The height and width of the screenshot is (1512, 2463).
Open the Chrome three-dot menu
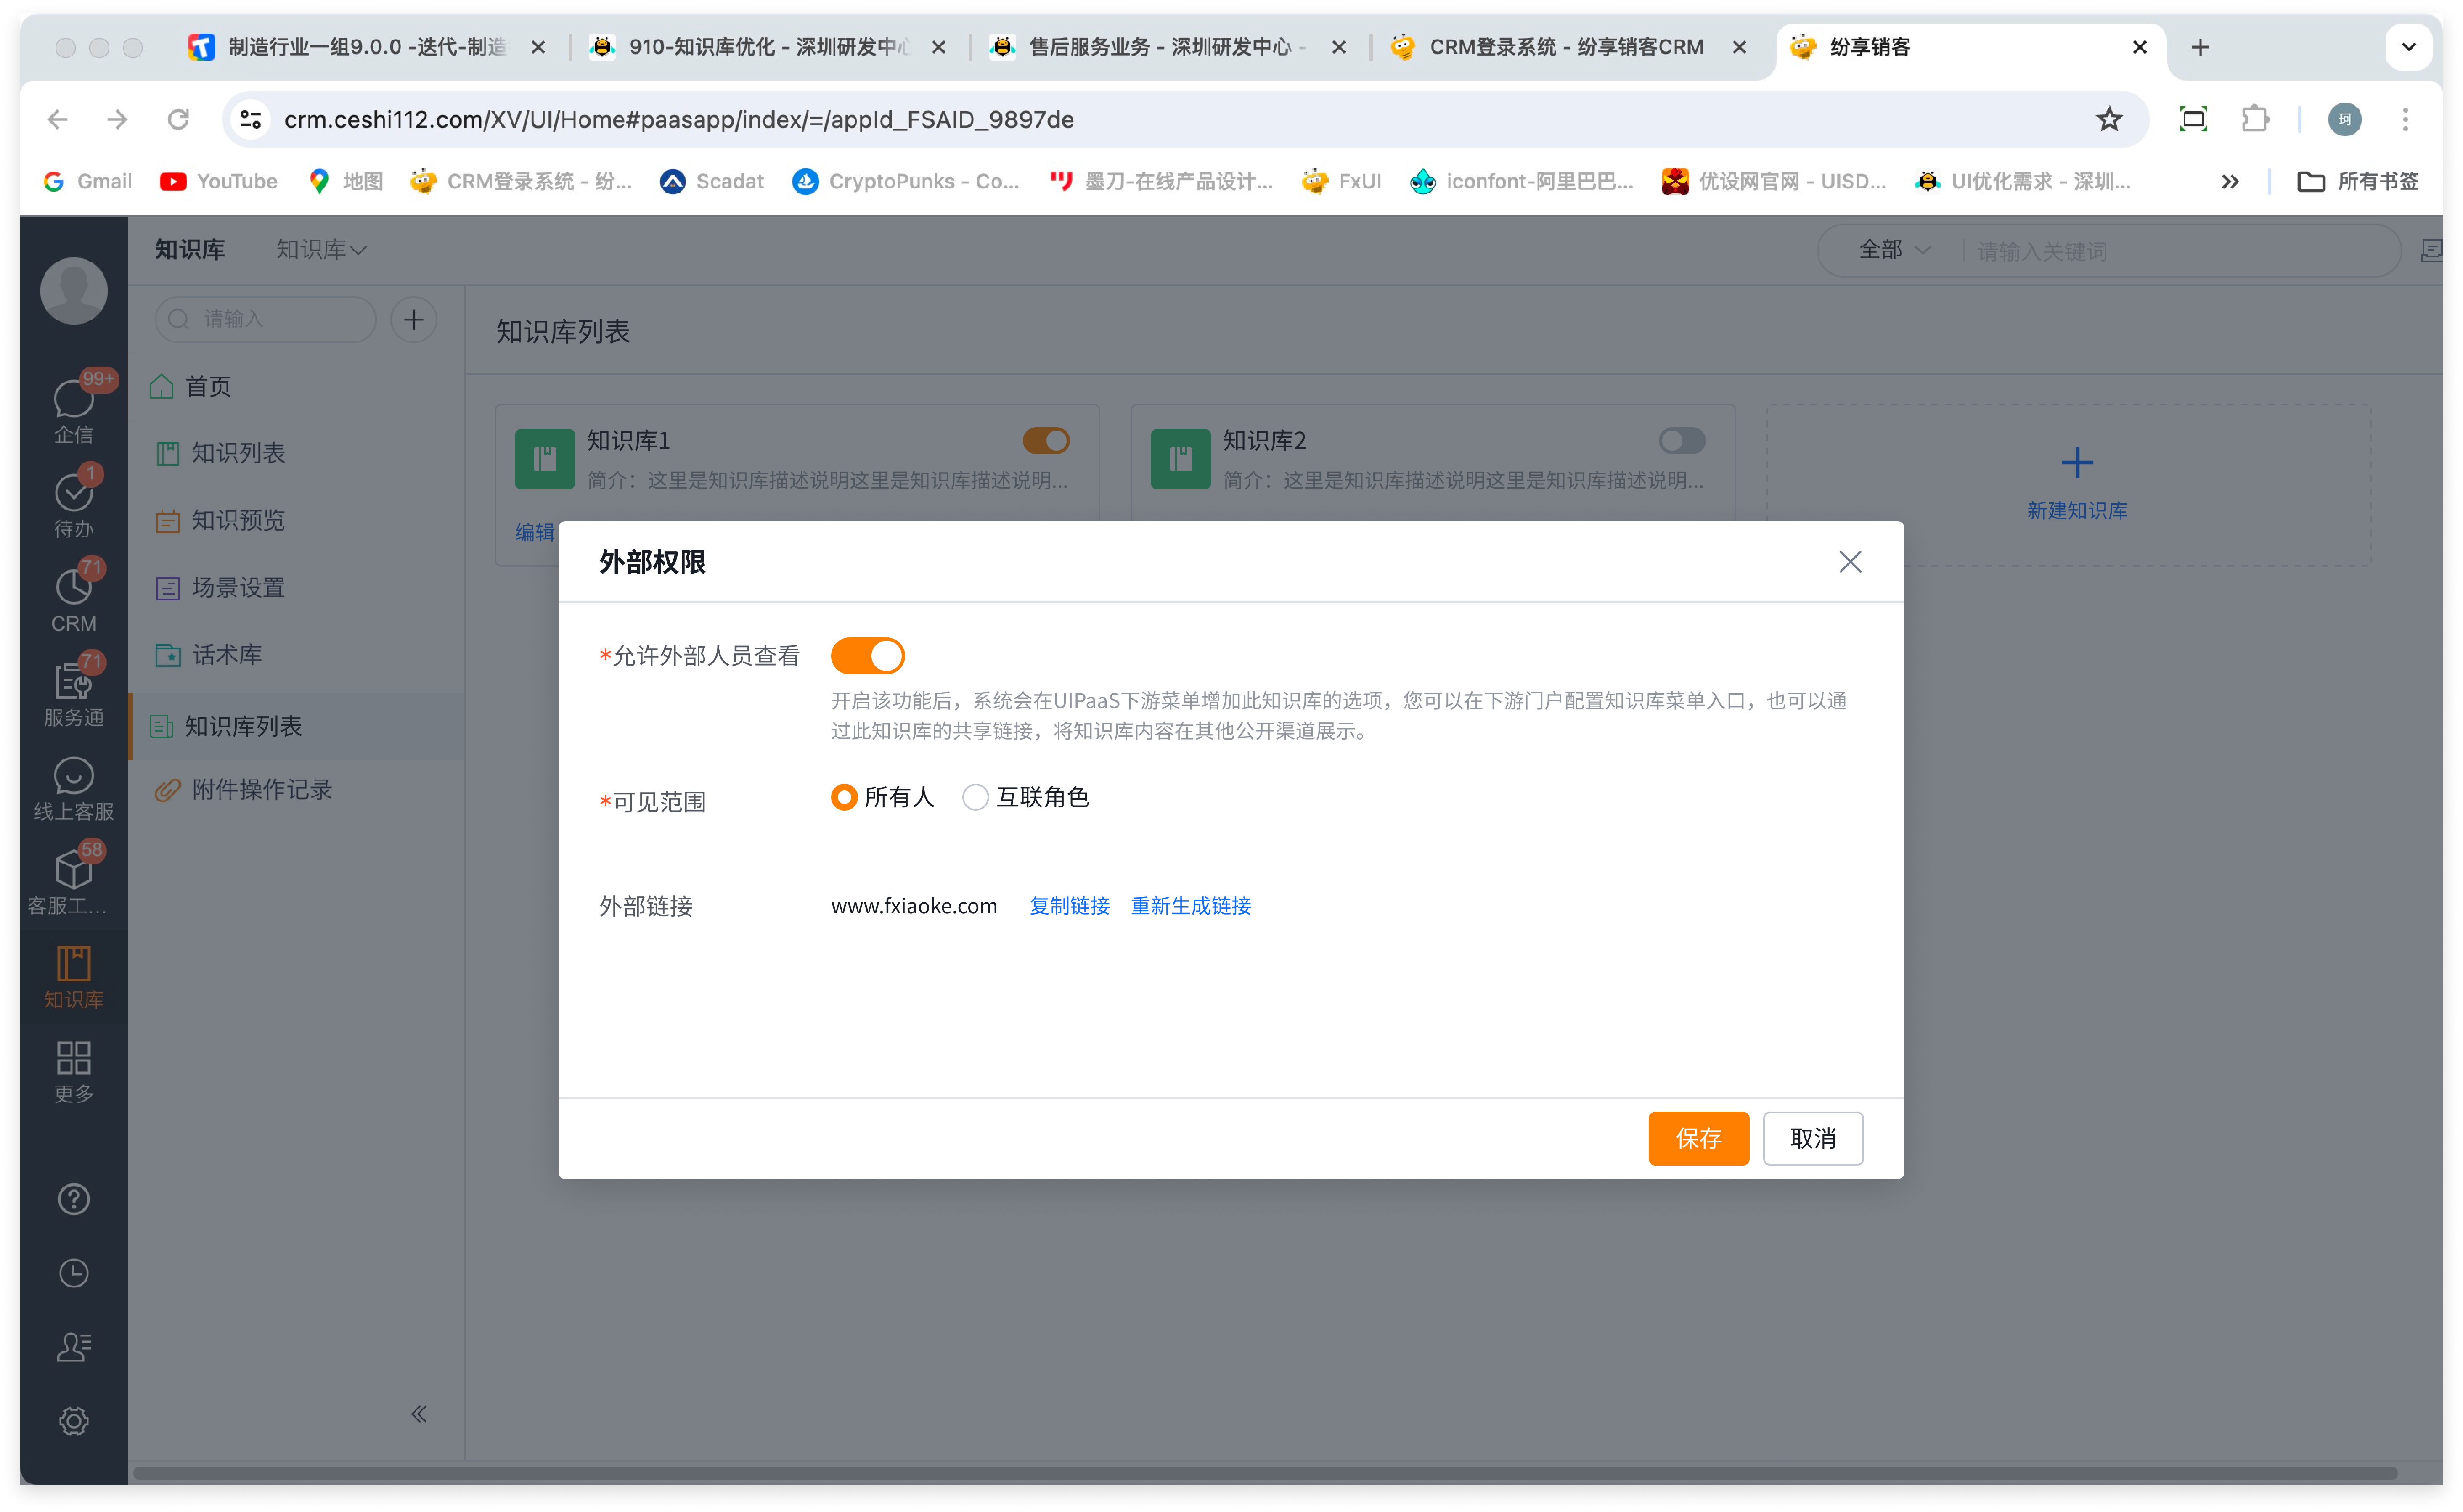2405,119
